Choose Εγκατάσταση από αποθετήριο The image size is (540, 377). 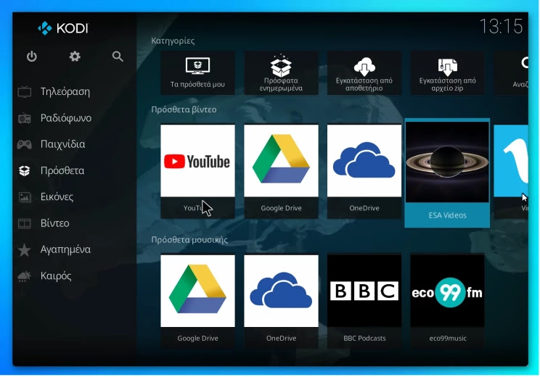[x=364, y=73]
